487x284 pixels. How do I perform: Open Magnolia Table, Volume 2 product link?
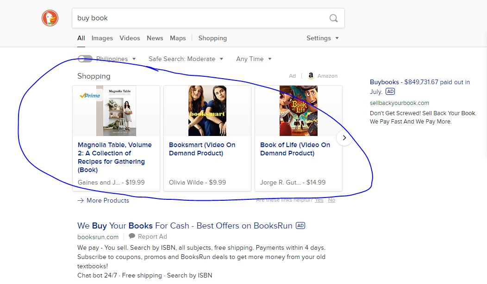pyautogui.click(x=115, y=157)
